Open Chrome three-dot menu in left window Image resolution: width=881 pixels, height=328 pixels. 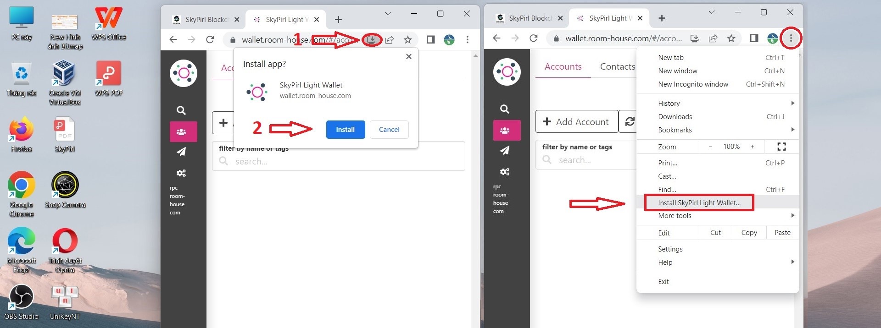click(x=468, y=40)
